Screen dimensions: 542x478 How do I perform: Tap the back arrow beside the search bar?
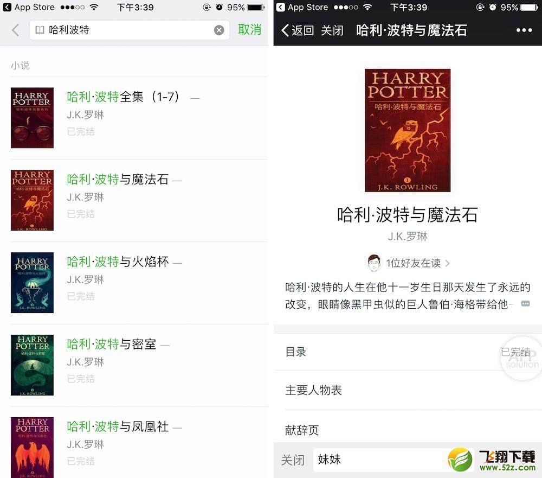(x=15, y=30)
